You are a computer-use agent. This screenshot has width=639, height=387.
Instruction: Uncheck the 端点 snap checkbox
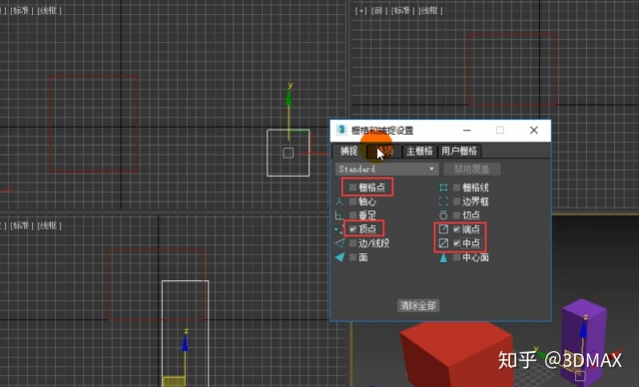coord(457,229)
